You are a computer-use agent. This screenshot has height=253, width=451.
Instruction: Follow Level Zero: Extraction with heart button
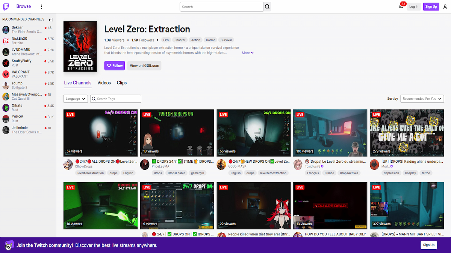(115, 66)
